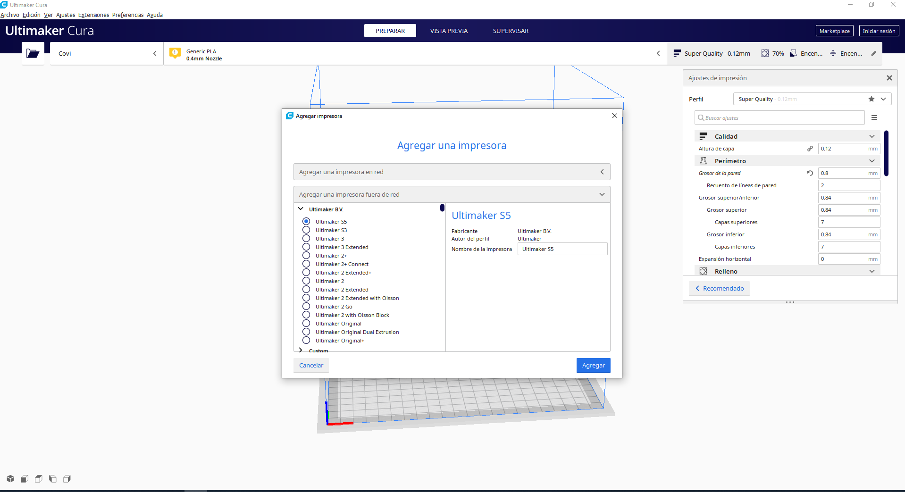Collapse Agregar una impresora fuera de red
The width and height of the screenshot is (905, 492).
[452, 194]
